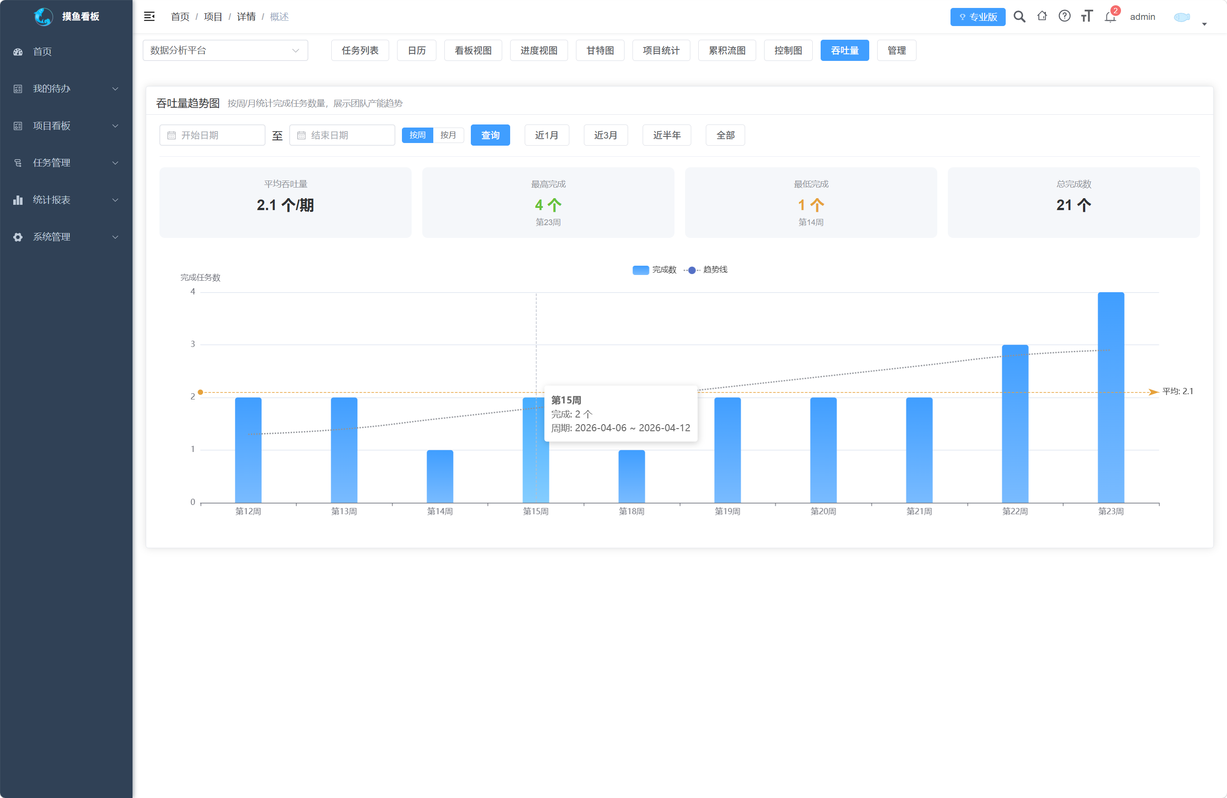Viewport: 1227px width, 798px height.
Task: Switch to the 累积流图 tab
Action: click(x=727, y=50)
